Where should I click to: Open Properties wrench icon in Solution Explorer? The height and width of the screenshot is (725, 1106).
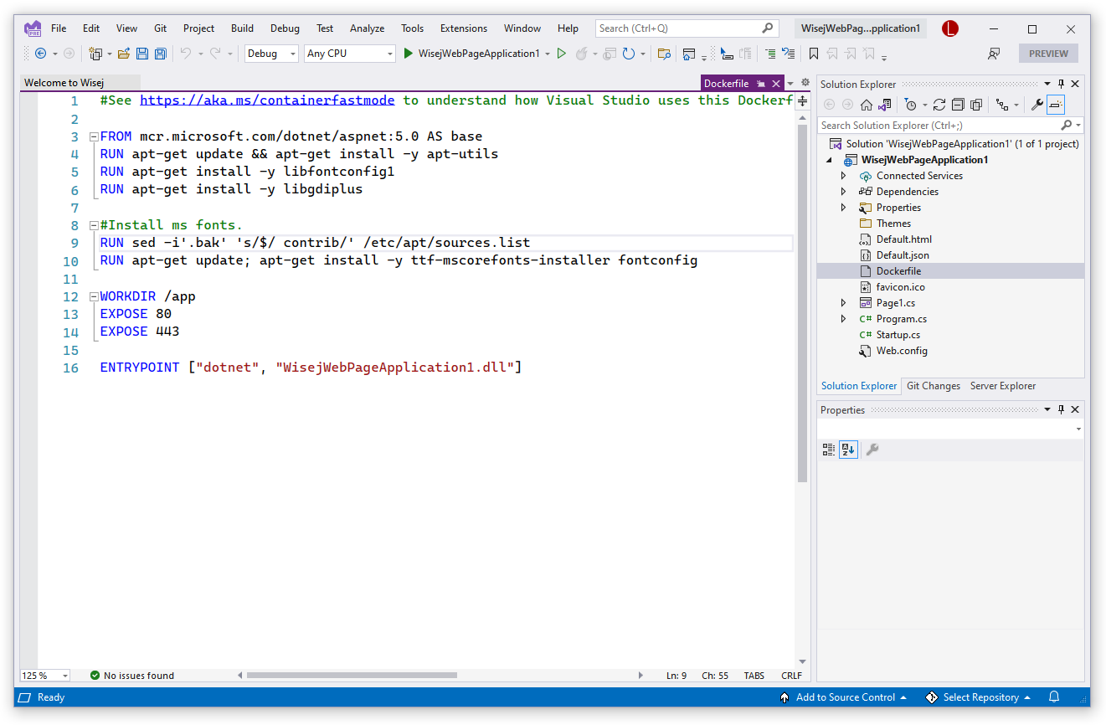1037,105
